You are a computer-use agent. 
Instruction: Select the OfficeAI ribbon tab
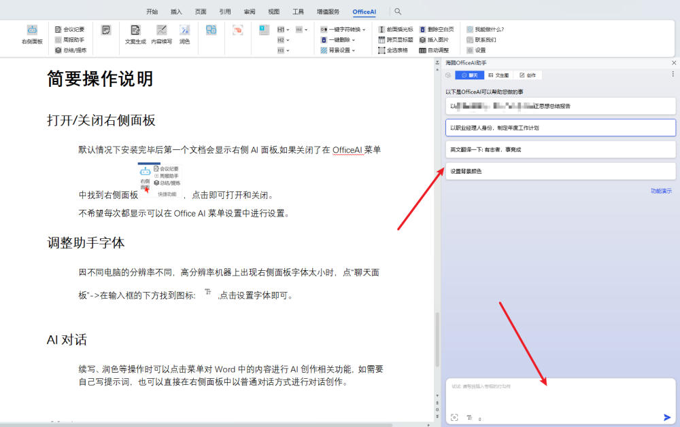point(364,12)
